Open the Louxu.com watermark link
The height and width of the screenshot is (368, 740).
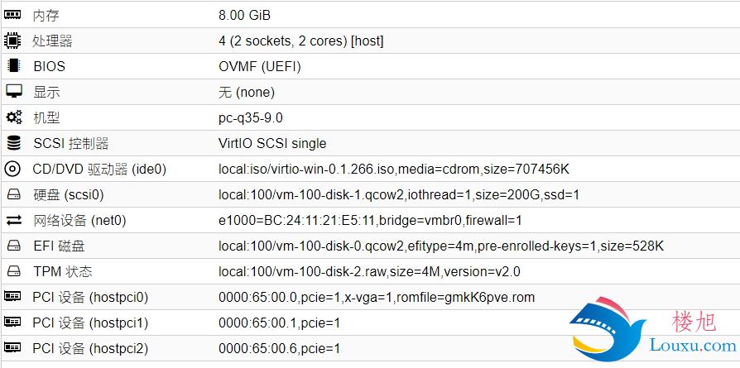coord(693,346)
